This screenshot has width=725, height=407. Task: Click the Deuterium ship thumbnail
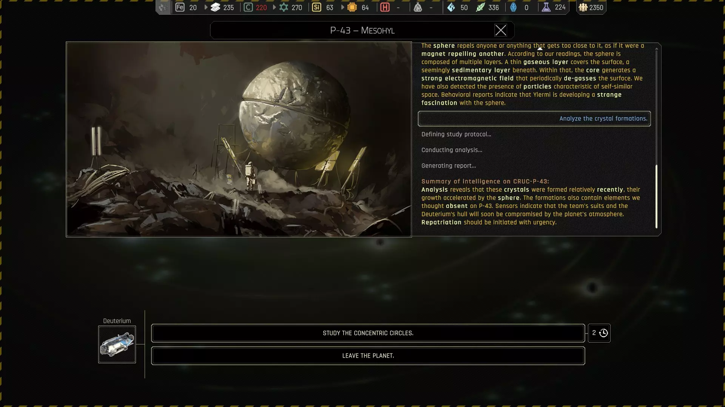[x=117, y=344]
